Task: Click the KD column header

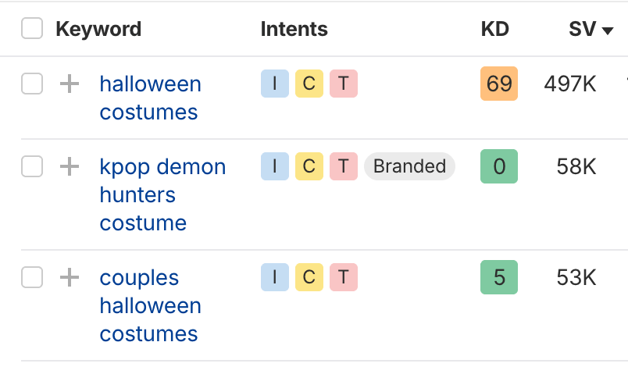Action: (494, 30)
